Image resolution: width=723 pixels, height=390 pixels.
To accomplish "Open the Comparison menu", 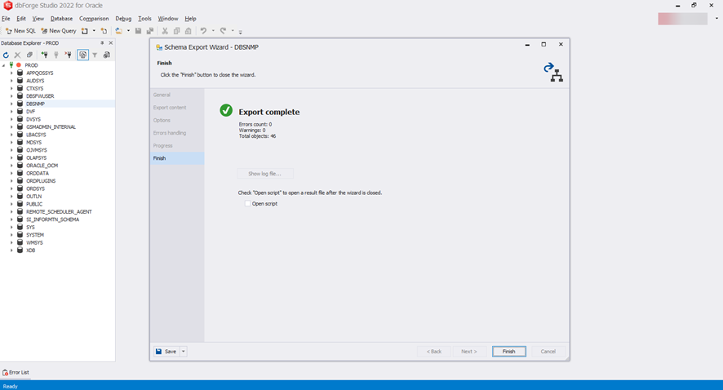I will tap(94, 19).
